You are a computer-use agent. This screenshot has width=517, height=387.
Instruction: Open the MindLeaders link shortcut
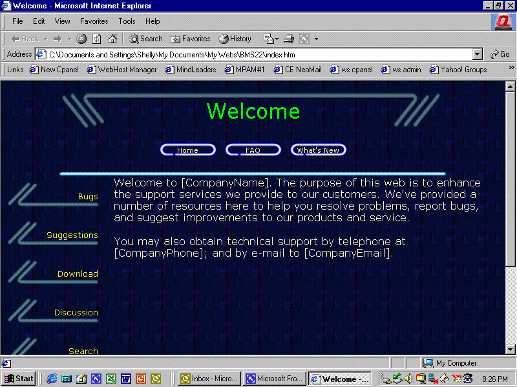[x=190, y=70]
